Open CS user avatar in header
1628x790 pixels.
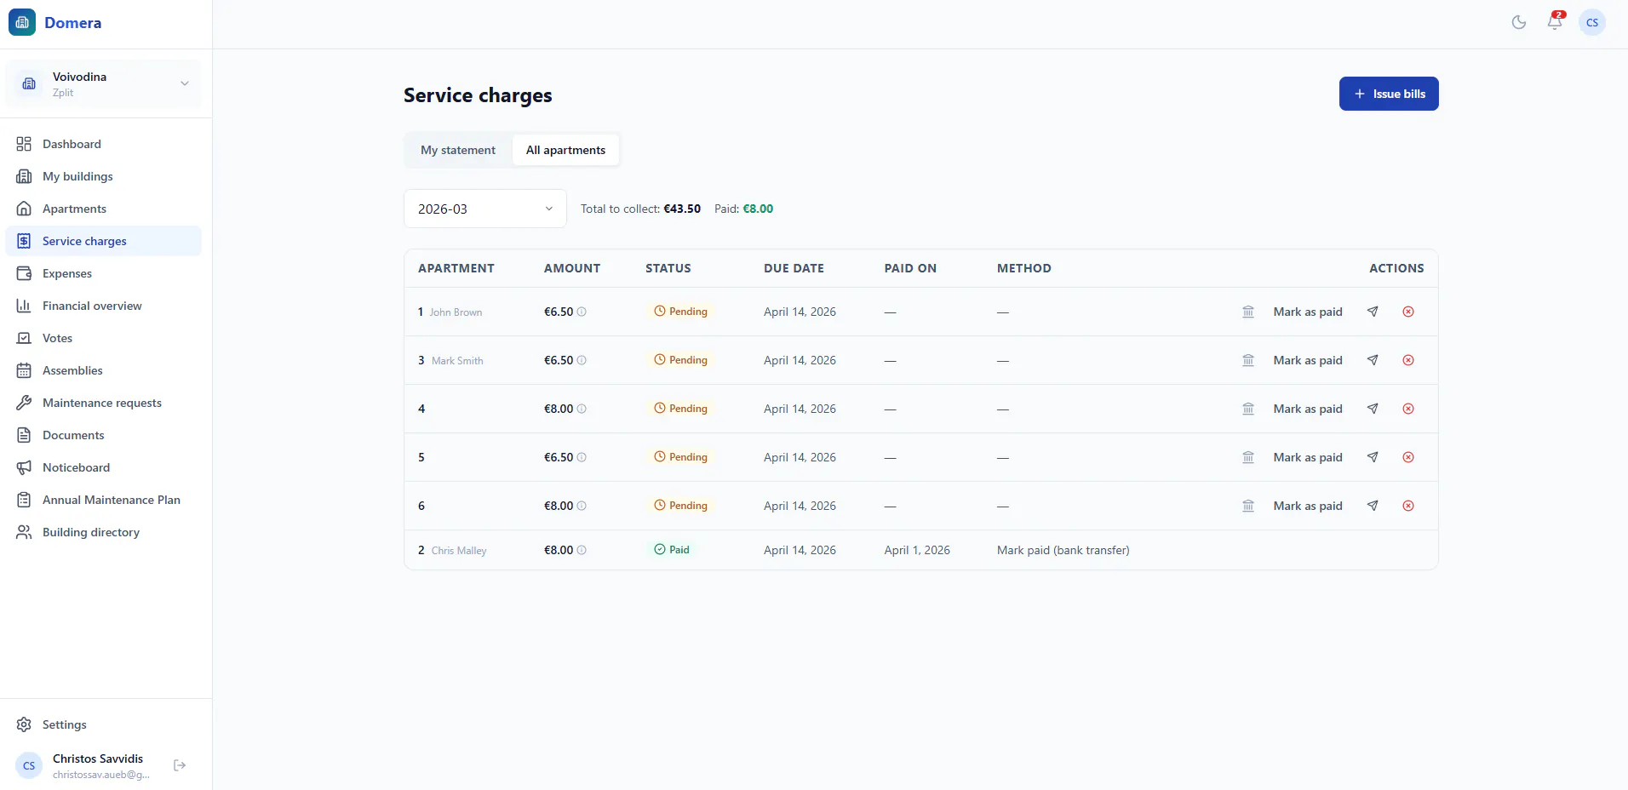[x=1592, y=22]
